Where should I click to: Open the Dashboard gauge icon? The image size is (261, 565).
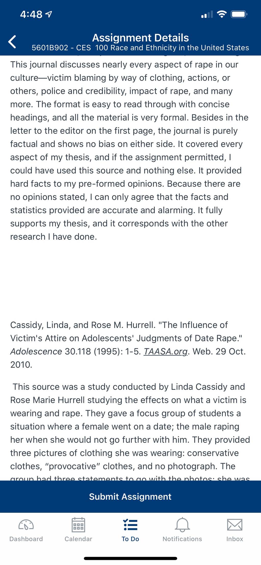click(x=26, y=525)
